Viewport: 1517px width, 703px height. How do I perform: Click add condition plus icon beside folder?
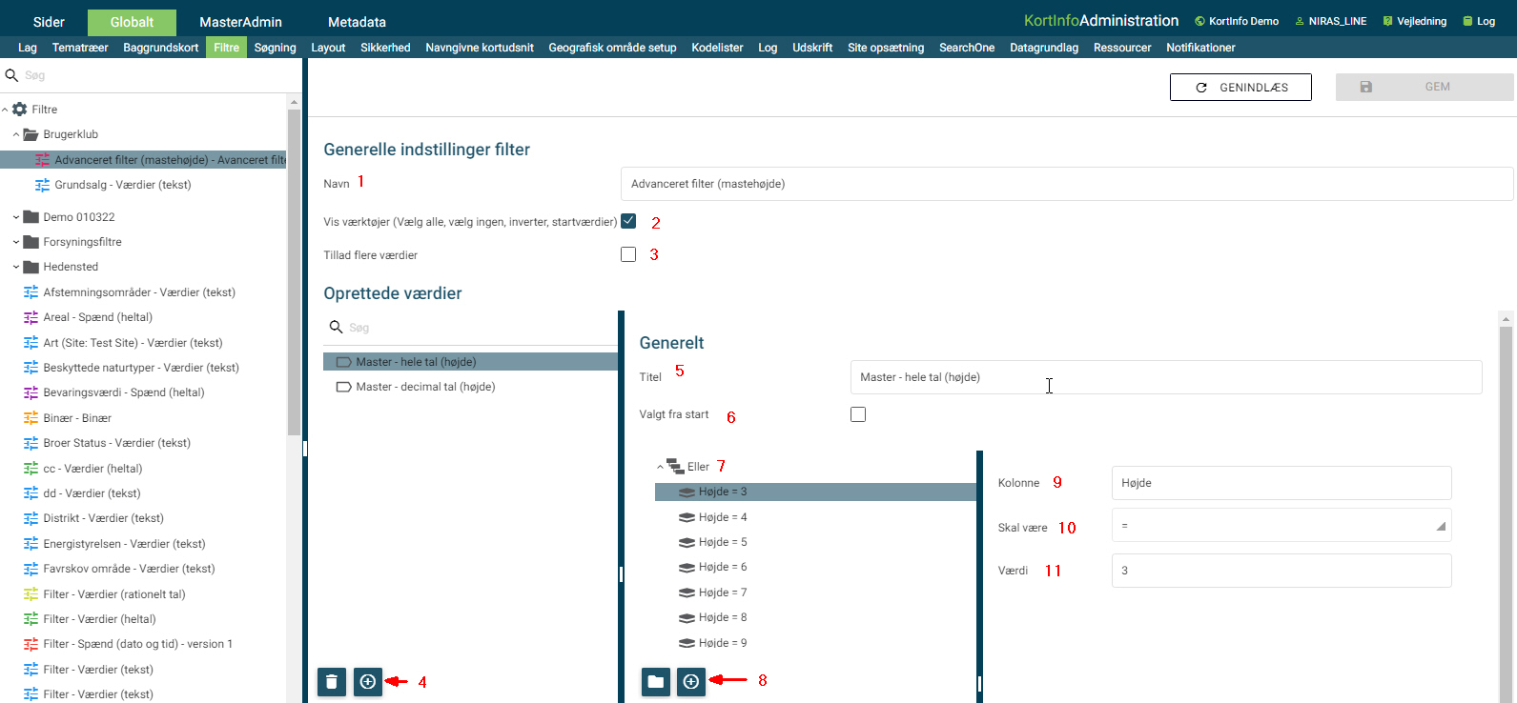tap(691, 682)
